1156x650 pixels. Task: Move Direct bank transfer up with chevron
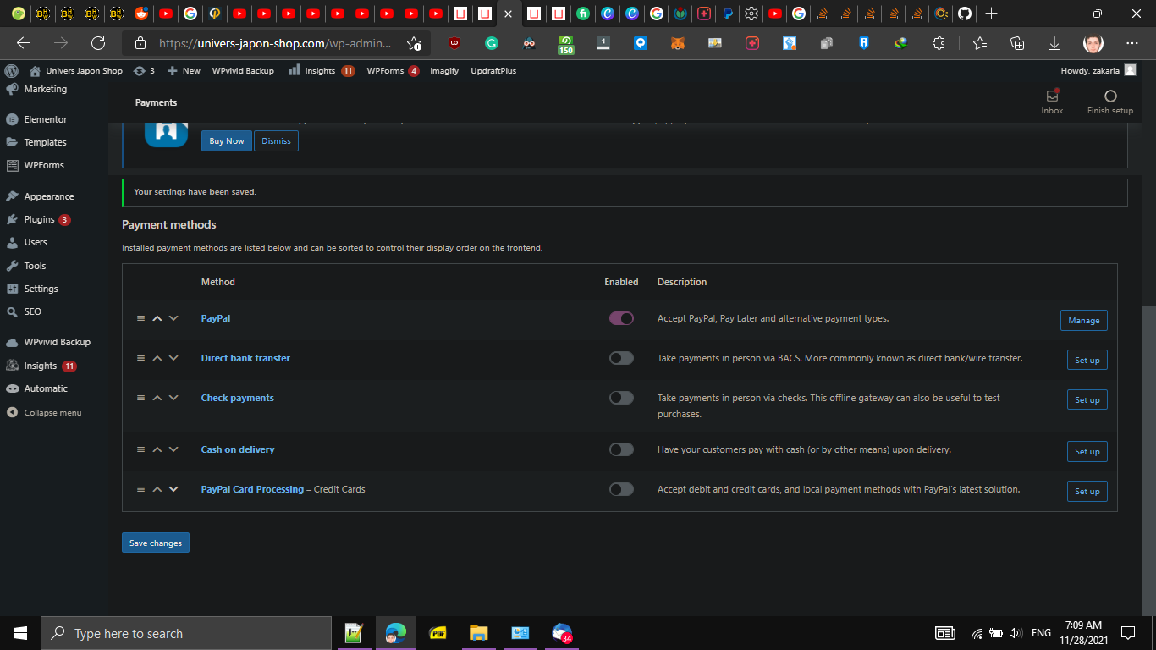pyautogui.click(x=157, y=358)
